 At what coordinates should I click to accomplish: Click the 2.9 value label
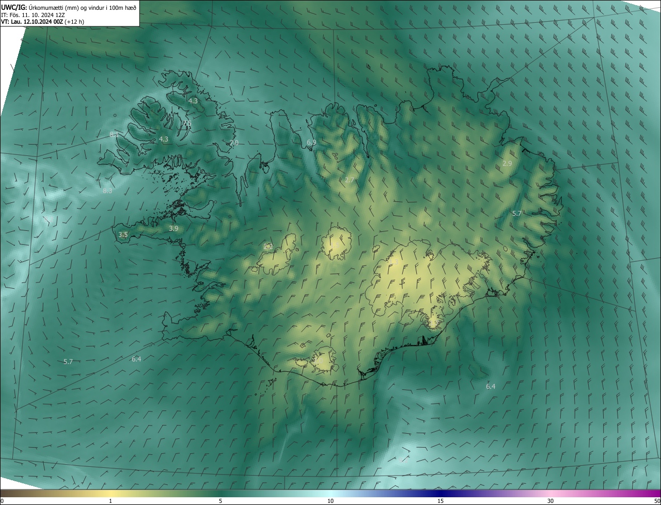[x=507, y=163]
